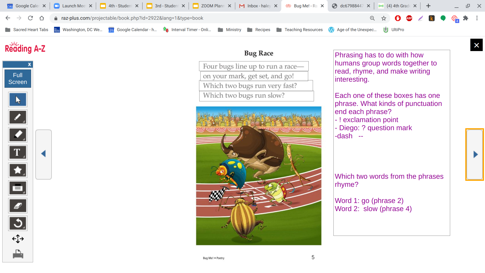Select the highlighter tool
Screen dimensions: 485x273
click(x=18, y=135)
